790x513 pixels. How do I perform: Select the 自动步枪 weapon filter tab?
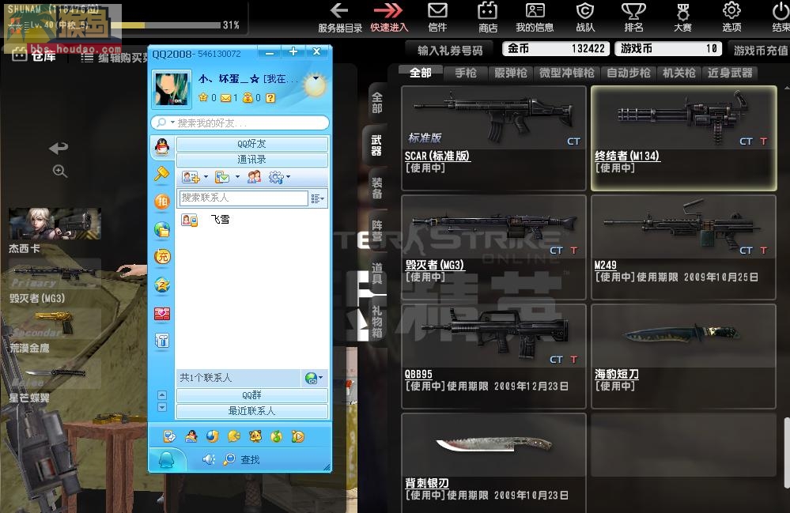[x=628, y=73]
